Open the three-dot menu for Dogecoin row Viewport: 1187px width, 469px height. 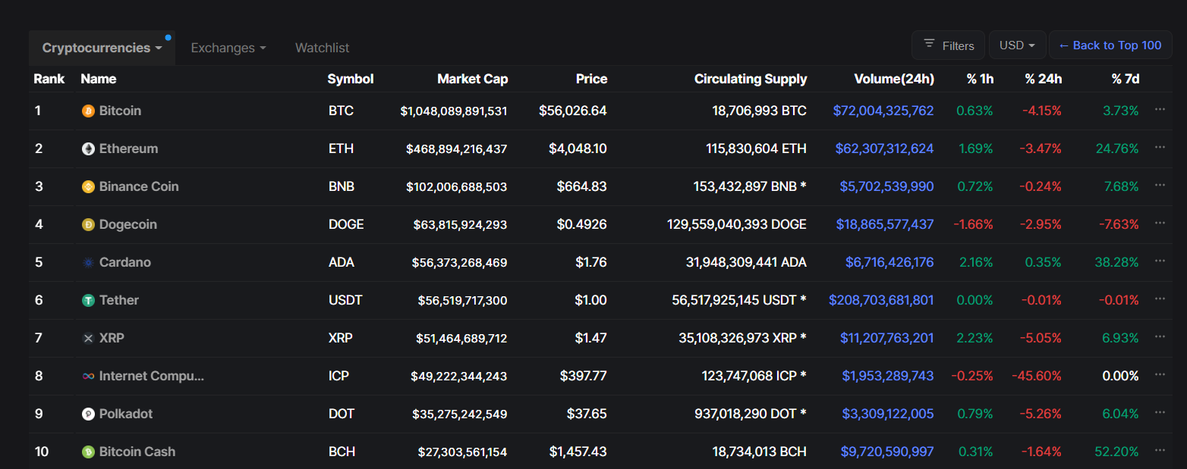(1160, 223)
